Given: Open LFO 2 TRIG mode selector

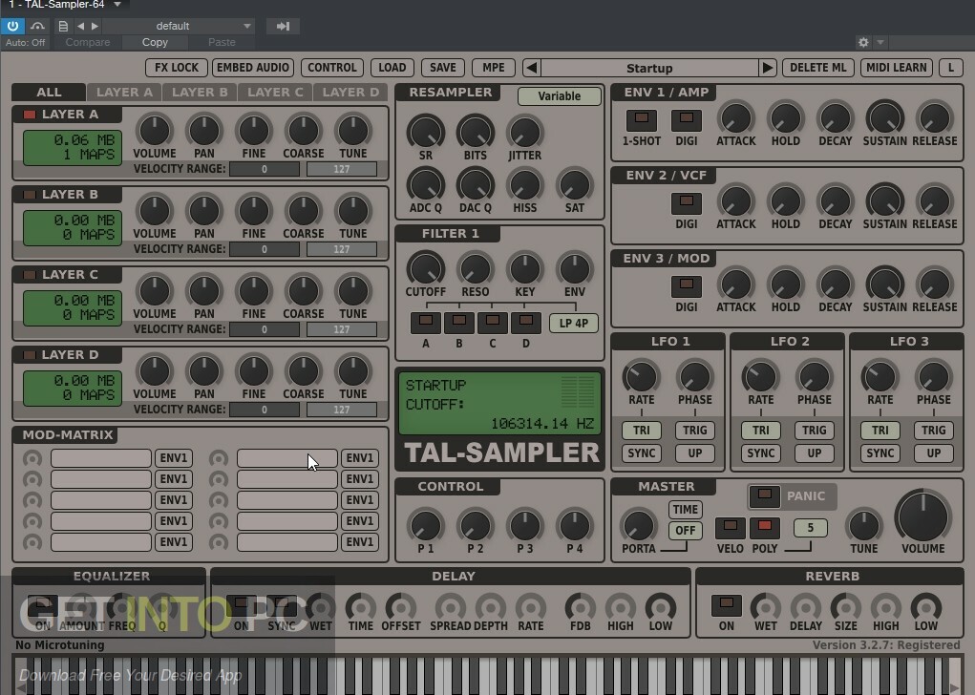Looking at the screenshot, I should click(x=814, y=431).
